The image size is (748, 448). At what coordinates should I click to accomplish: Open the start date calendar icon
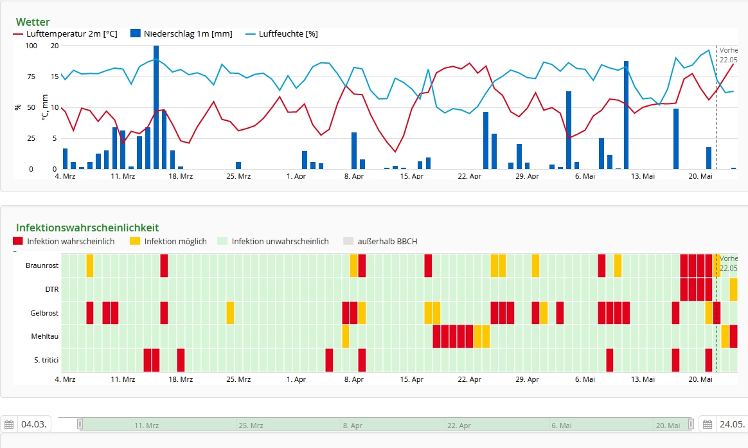(x=9, y=424)
